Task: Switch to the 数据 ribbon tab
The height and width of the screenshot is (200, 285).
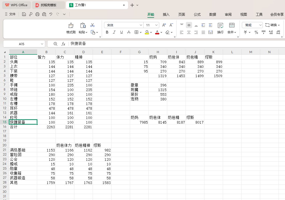Action: (213, 14)
